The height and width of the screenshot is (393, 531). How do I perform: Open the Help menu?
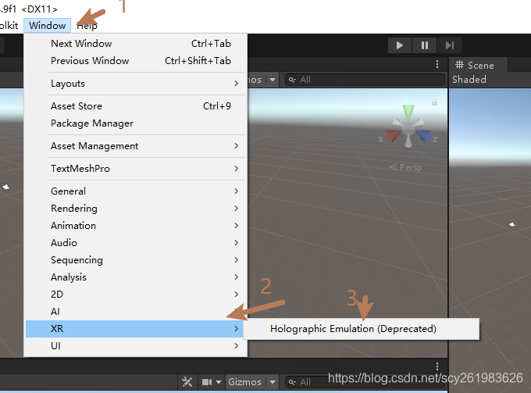[87, 26]
